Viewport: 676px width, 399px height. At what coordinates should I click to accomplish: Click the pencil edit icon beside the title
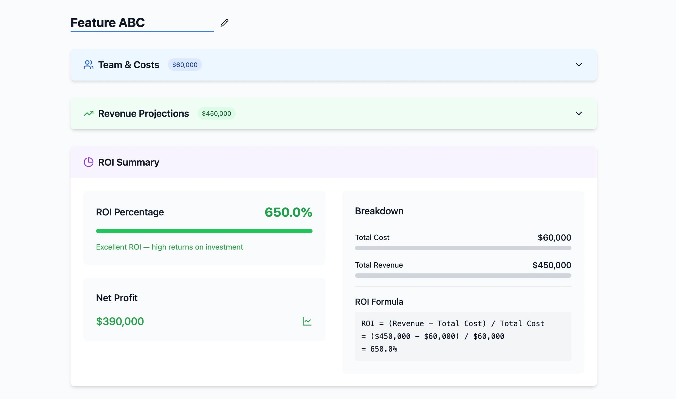coord(224,23)
